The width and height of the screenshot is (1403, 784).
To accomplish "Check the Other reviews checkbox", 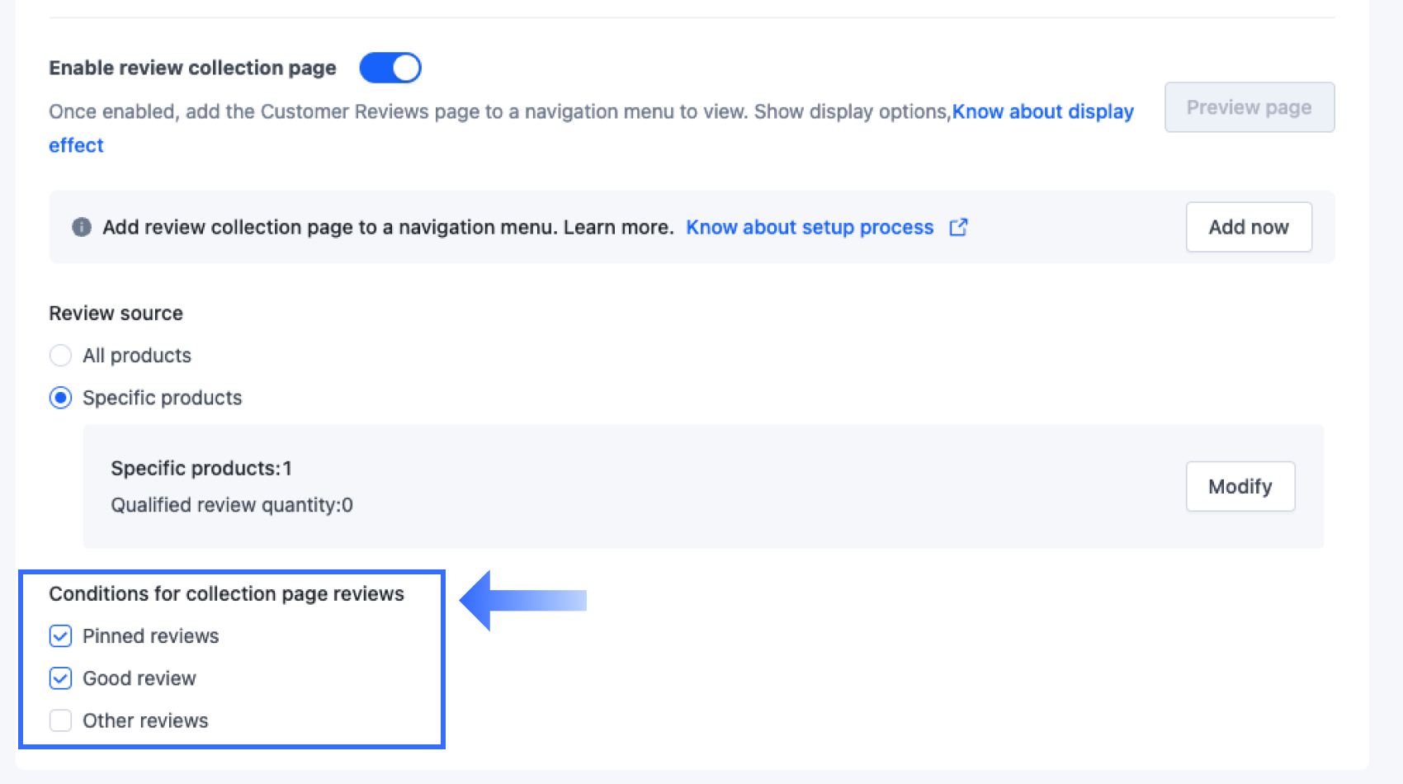I will 60,720.
